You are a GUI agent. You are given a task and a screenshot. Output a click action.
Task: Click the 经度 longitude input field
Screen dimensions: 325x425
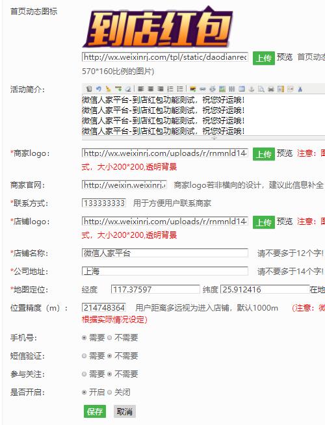tap(155, 289)
